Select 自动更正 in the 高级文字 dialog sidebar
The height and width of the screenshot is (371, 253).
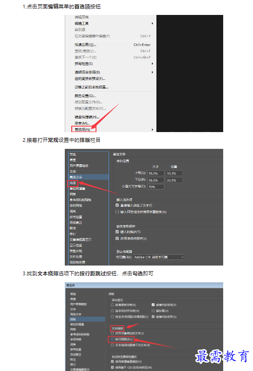(76, 223)
